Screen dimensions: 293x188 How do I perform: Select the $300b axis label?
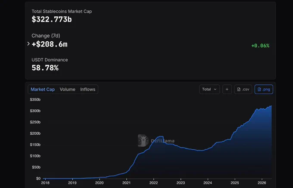[35, 111]
